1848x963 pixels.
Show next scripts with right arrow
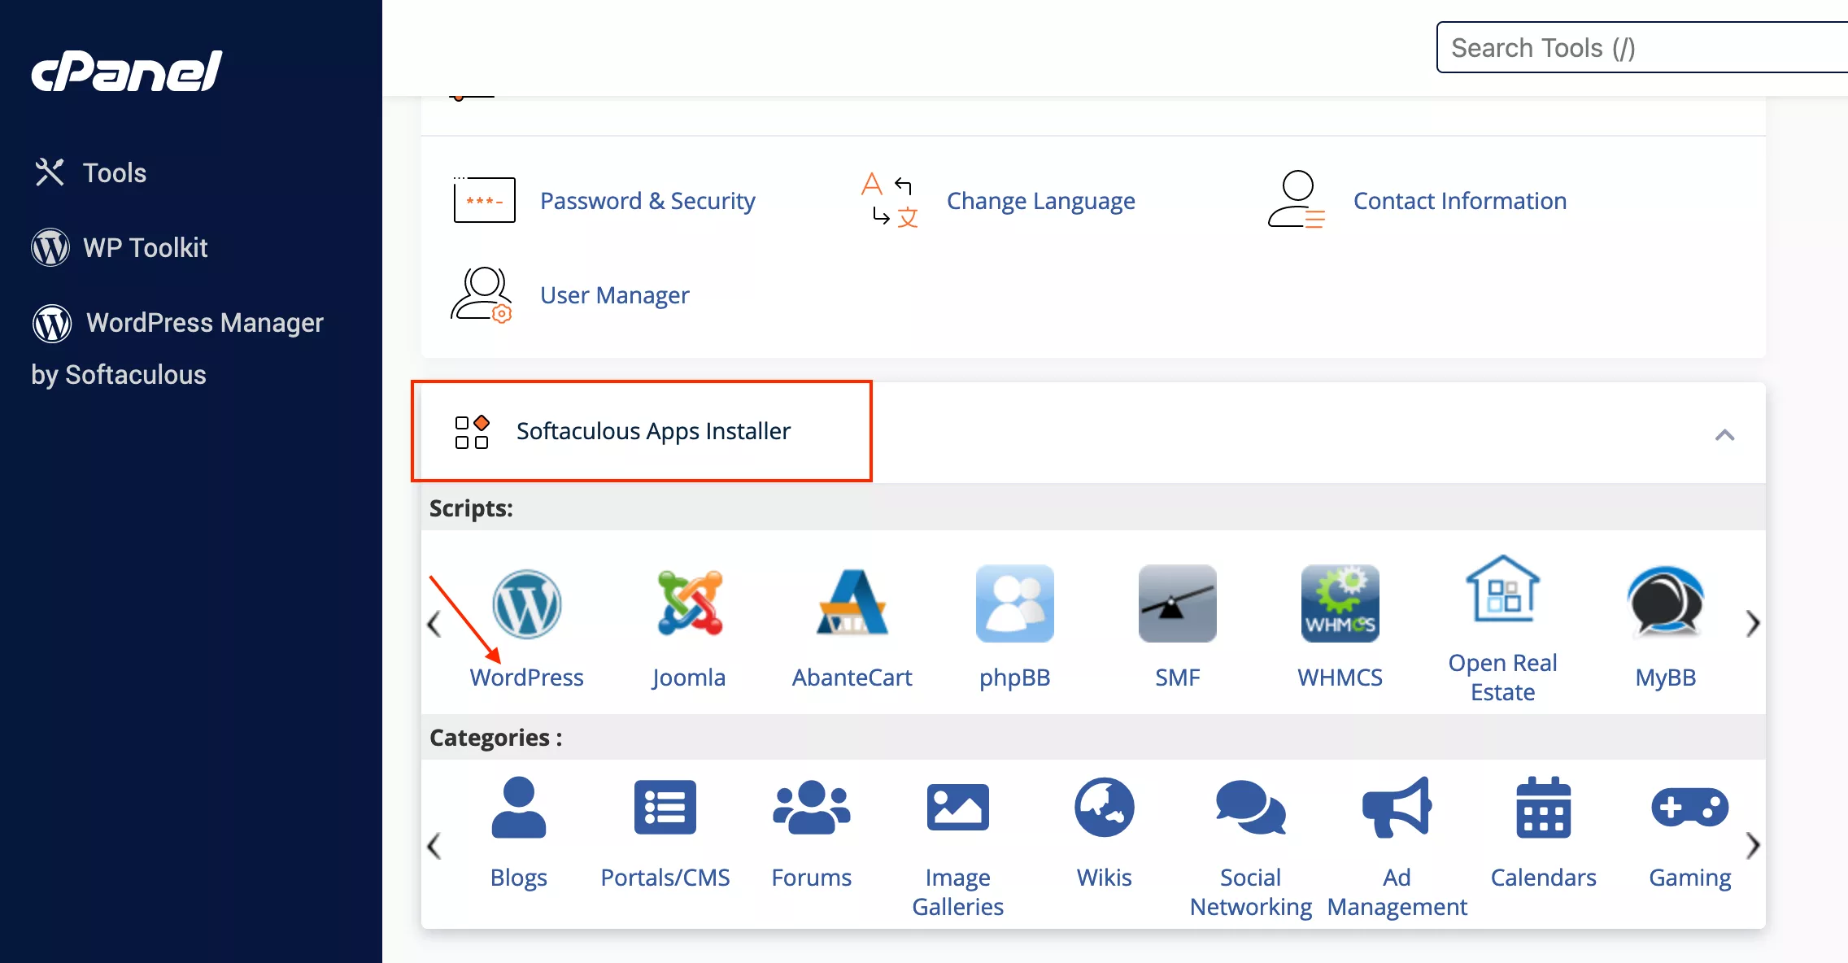pos(1753,624)
